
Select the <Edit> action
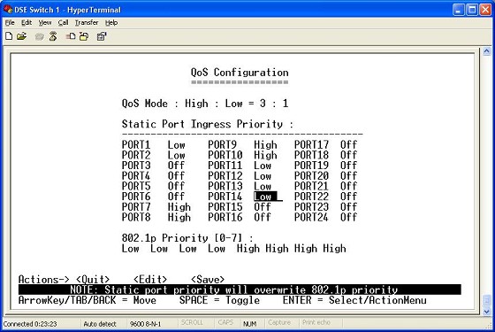click(150, 279)
